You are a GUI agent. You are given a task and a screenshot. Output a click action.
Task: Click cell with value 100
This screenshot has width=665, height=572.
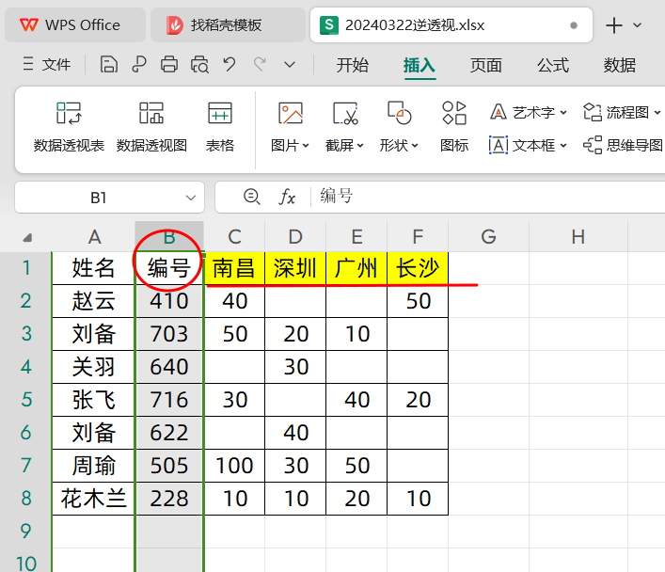(234, 466)
